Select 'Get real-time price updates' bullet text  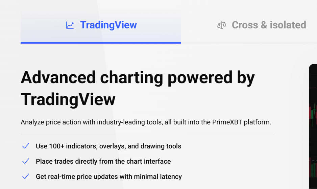click(108, 176)
